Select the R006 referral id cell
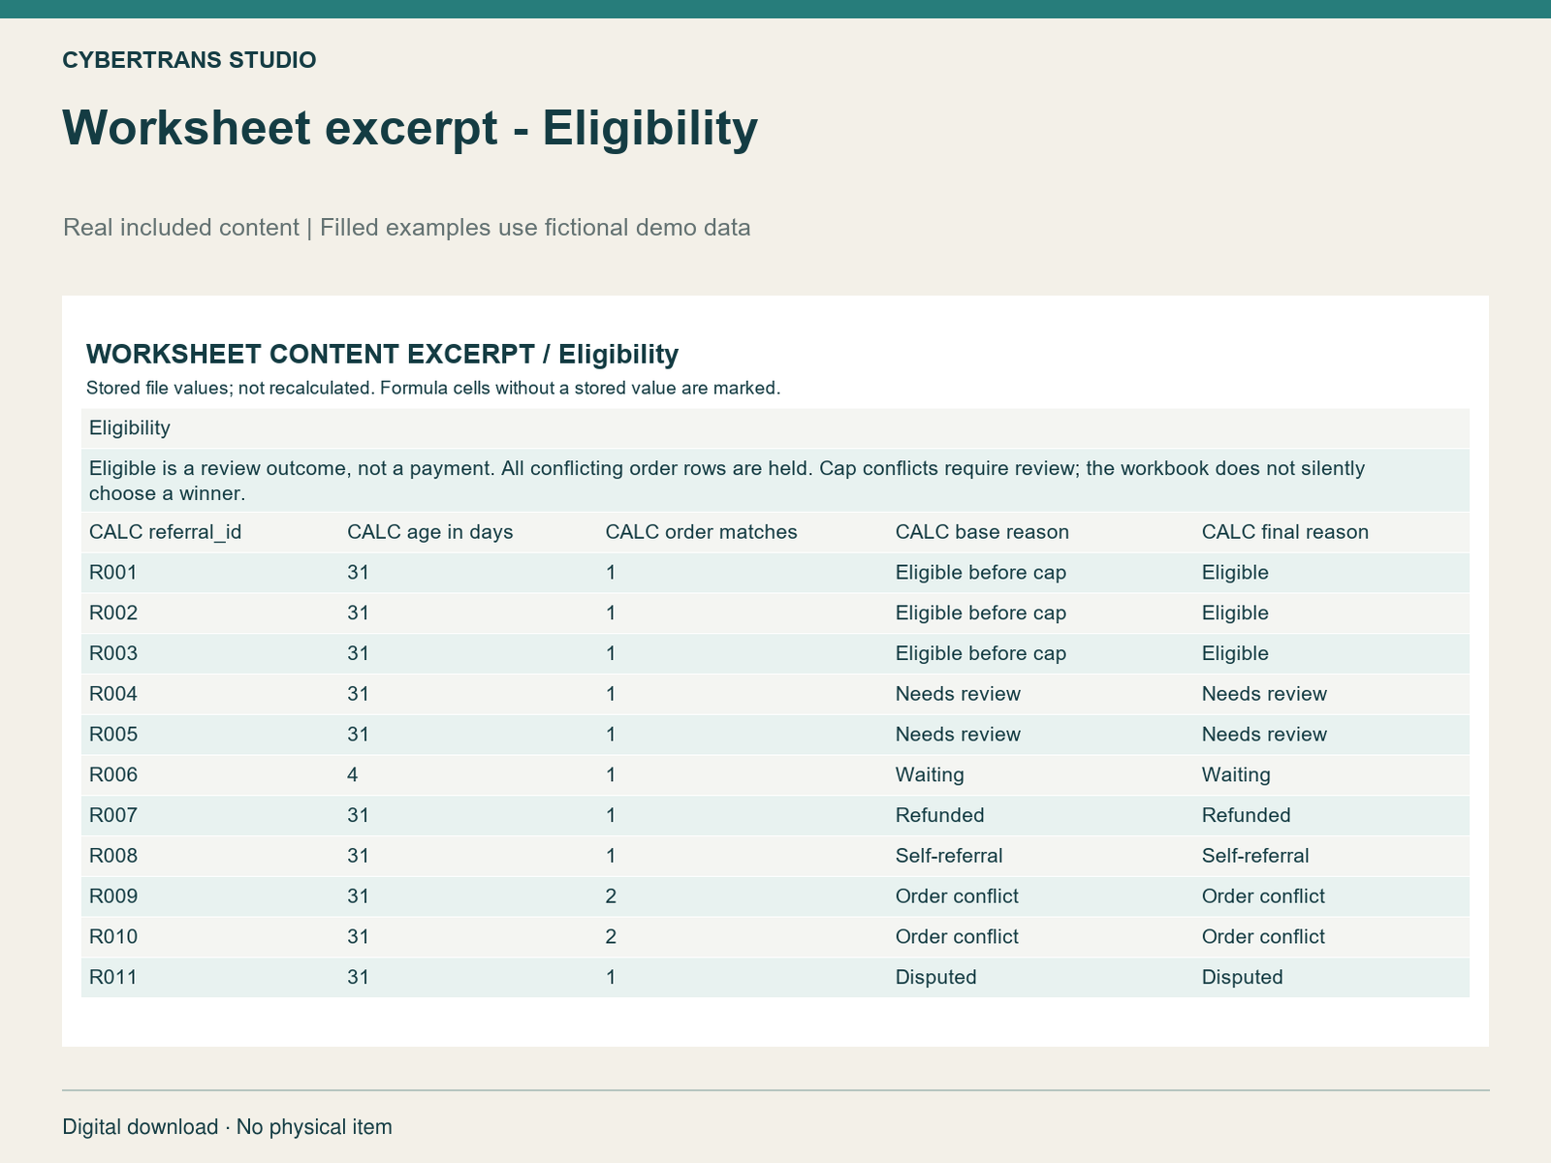The height and width of the screenshot is (1163, 1551). (x=113, y=775)
